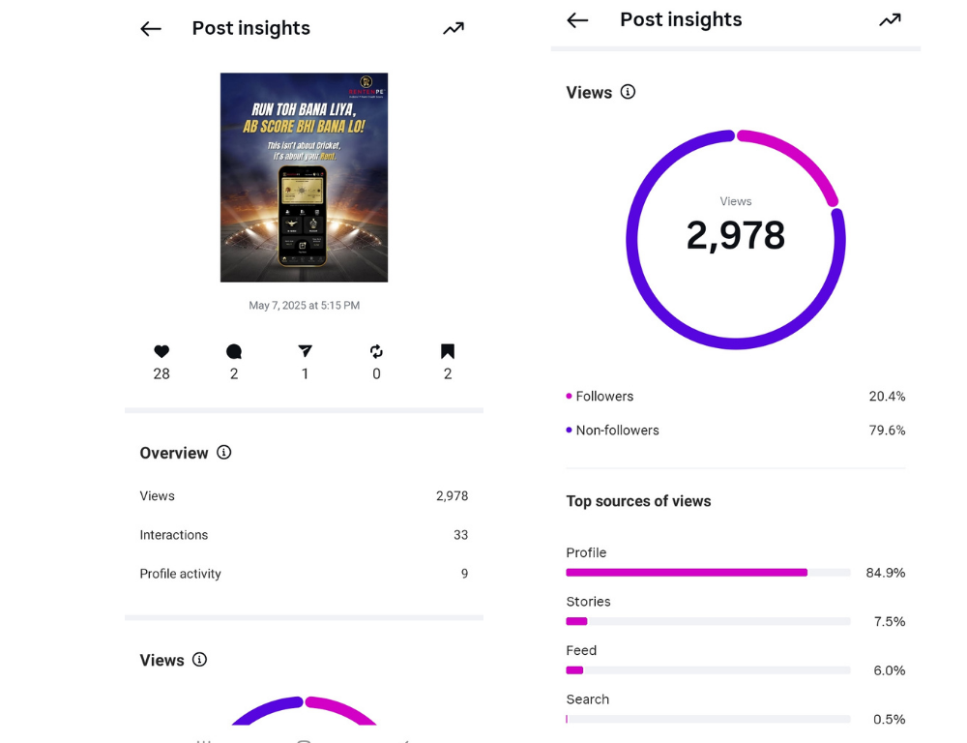The height and width of the screenshot is (743, 967).
Task: Open trending insights icon in right panel
Action: [x=890, y=20]
